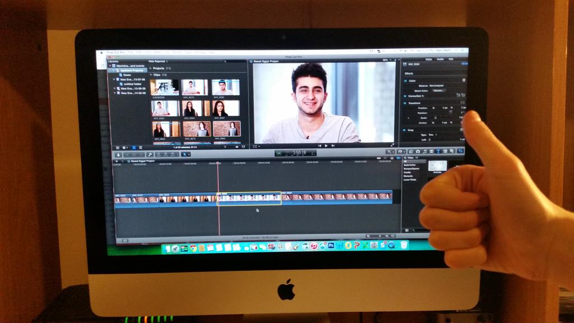Image resolution: width=574 pixels, height=323 pixels.
Task: Toggle the Color effect checkbox
Action: [405, 81]
